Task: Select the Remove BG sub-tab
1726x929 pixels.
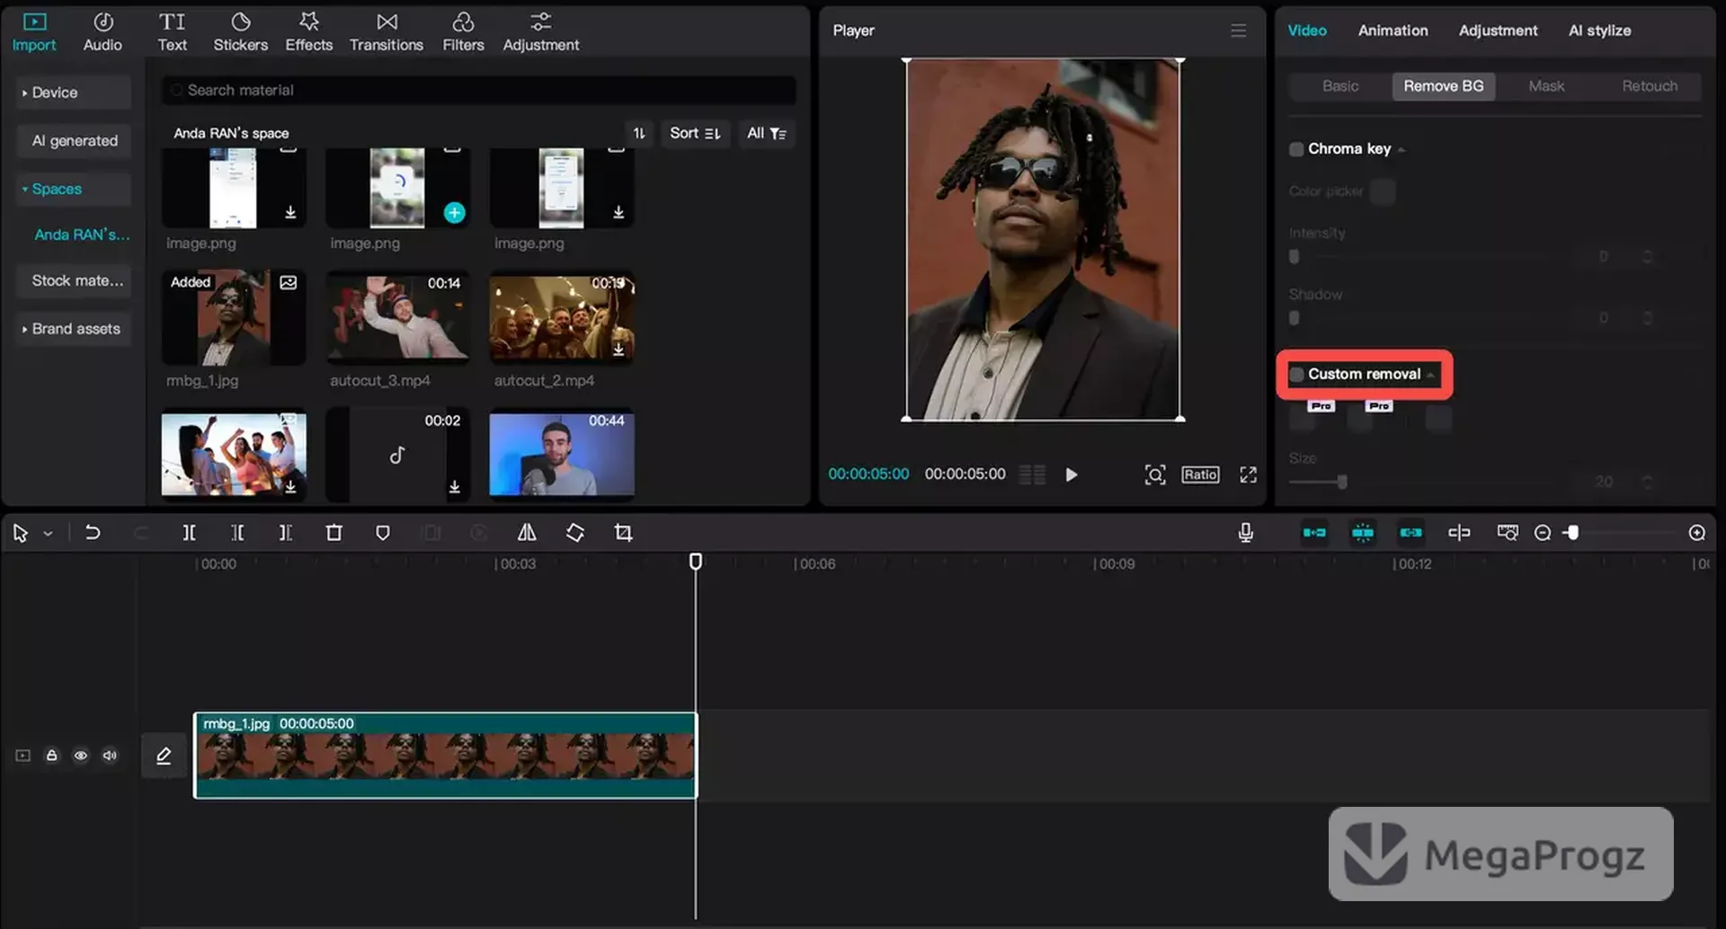Action: [1444, 86]
